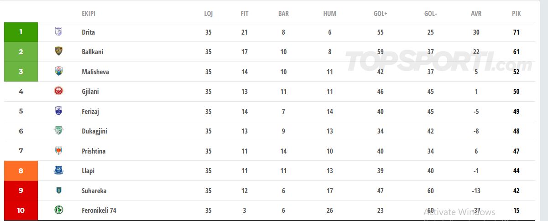Select the Feronikeli 74 team name
Screen dimensions: 548x221
(99, 211)
